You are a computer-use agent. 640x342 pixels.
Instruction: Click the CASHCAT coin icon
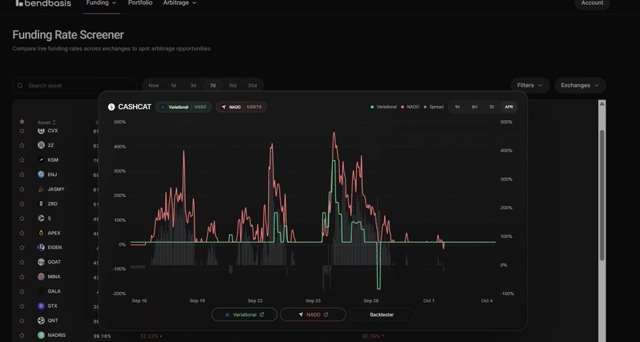tap(112, 107)
